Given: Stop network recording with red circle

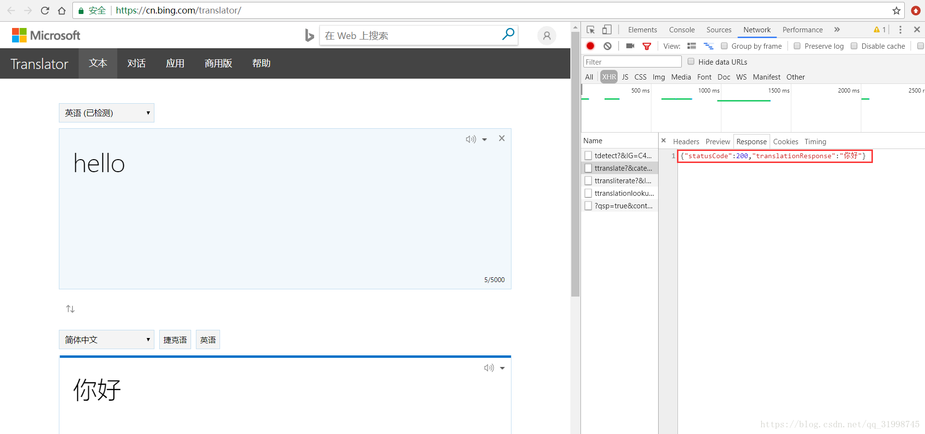Looking at the screenshot, I should click(590, 46).
